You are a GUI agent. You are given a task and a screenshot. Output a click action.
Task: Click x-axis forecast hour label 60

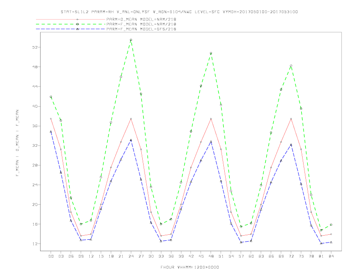[251, 256]
